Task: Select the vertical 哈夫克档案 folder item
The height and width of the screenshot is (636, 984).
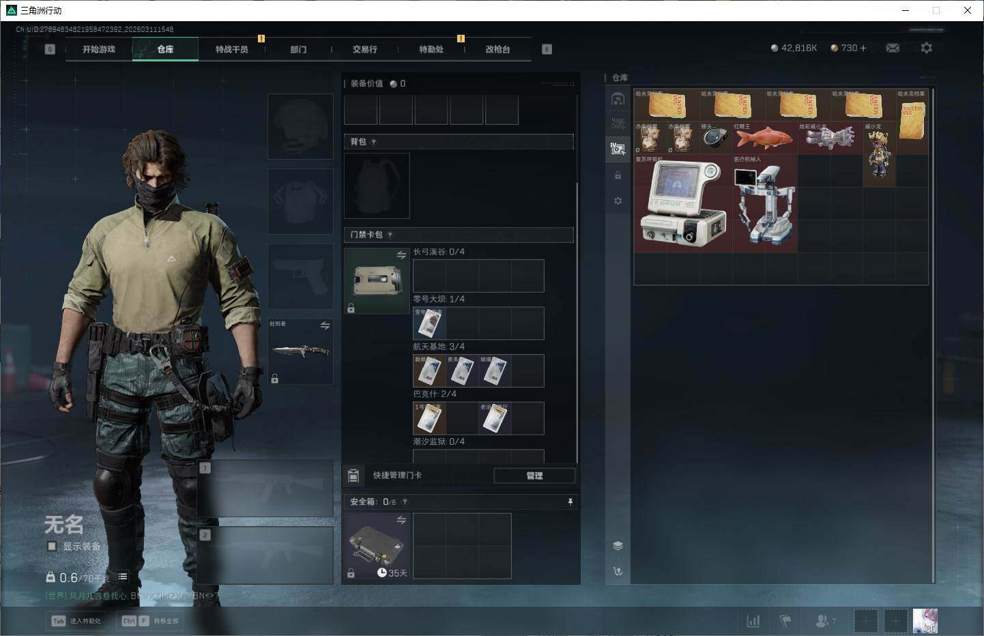Action: coord(912,121)
